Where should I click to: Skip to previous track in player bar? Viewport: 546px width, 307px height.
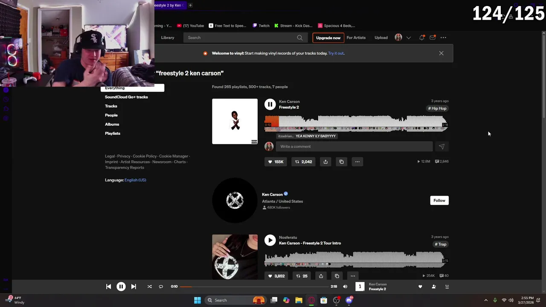[108, 287]
